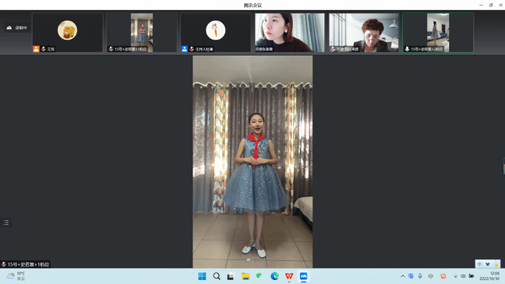The image size is (505, 284).
Task: Open the Tencent Meeting icon in taskbar
Action: [303, 276]
